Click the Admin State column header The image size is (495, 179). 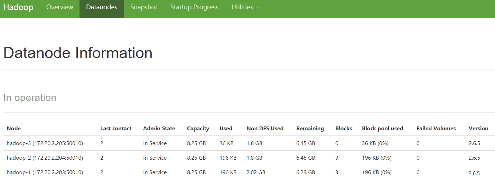point(159,129)
